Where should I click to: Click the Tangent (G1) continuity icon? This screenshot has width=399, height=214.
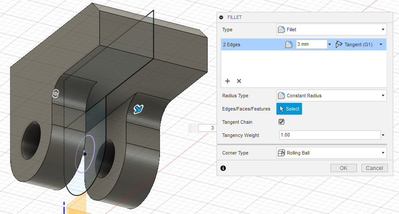(x=339, y=44)
